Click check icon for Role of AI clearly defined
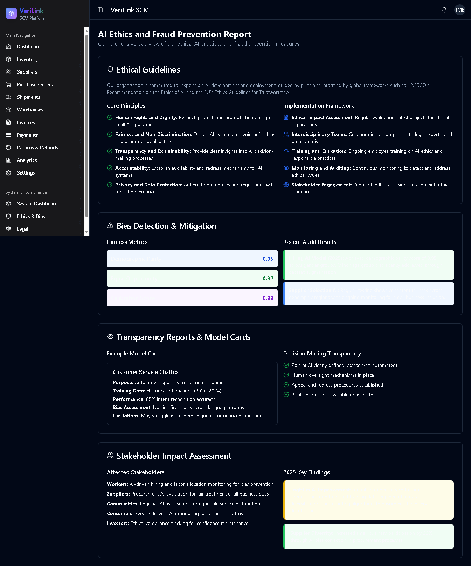The width and height of the screenshot is (471, 567). point(286,365)
